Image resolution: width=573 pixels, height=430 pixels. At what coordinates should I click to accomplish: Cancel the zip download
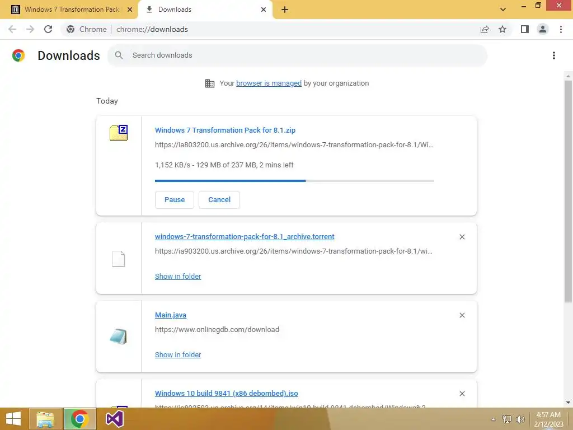click(219, 200)
